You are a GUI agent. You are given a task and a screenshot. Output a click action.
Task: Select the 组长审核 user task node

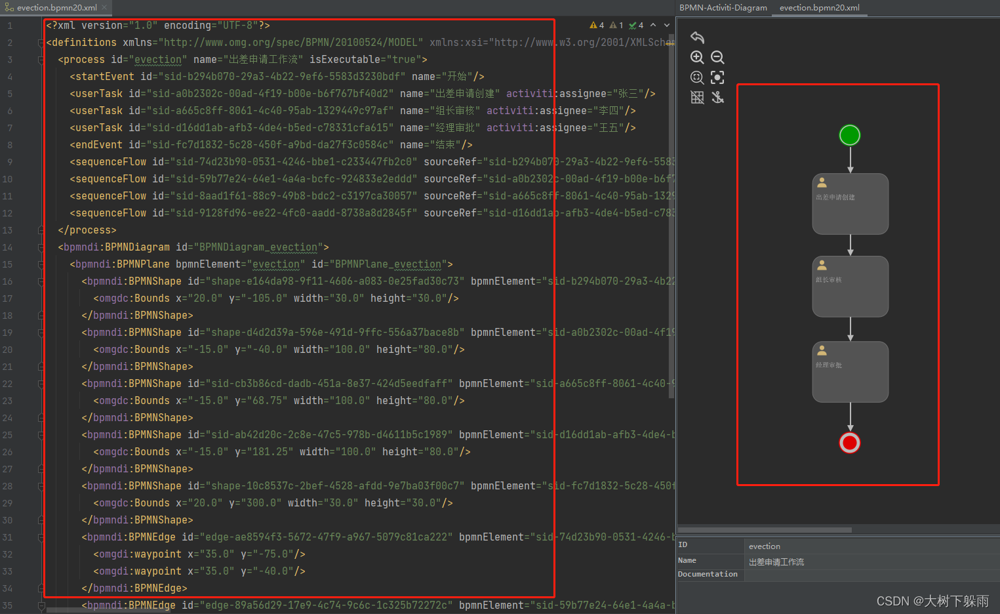click(850, 287)
